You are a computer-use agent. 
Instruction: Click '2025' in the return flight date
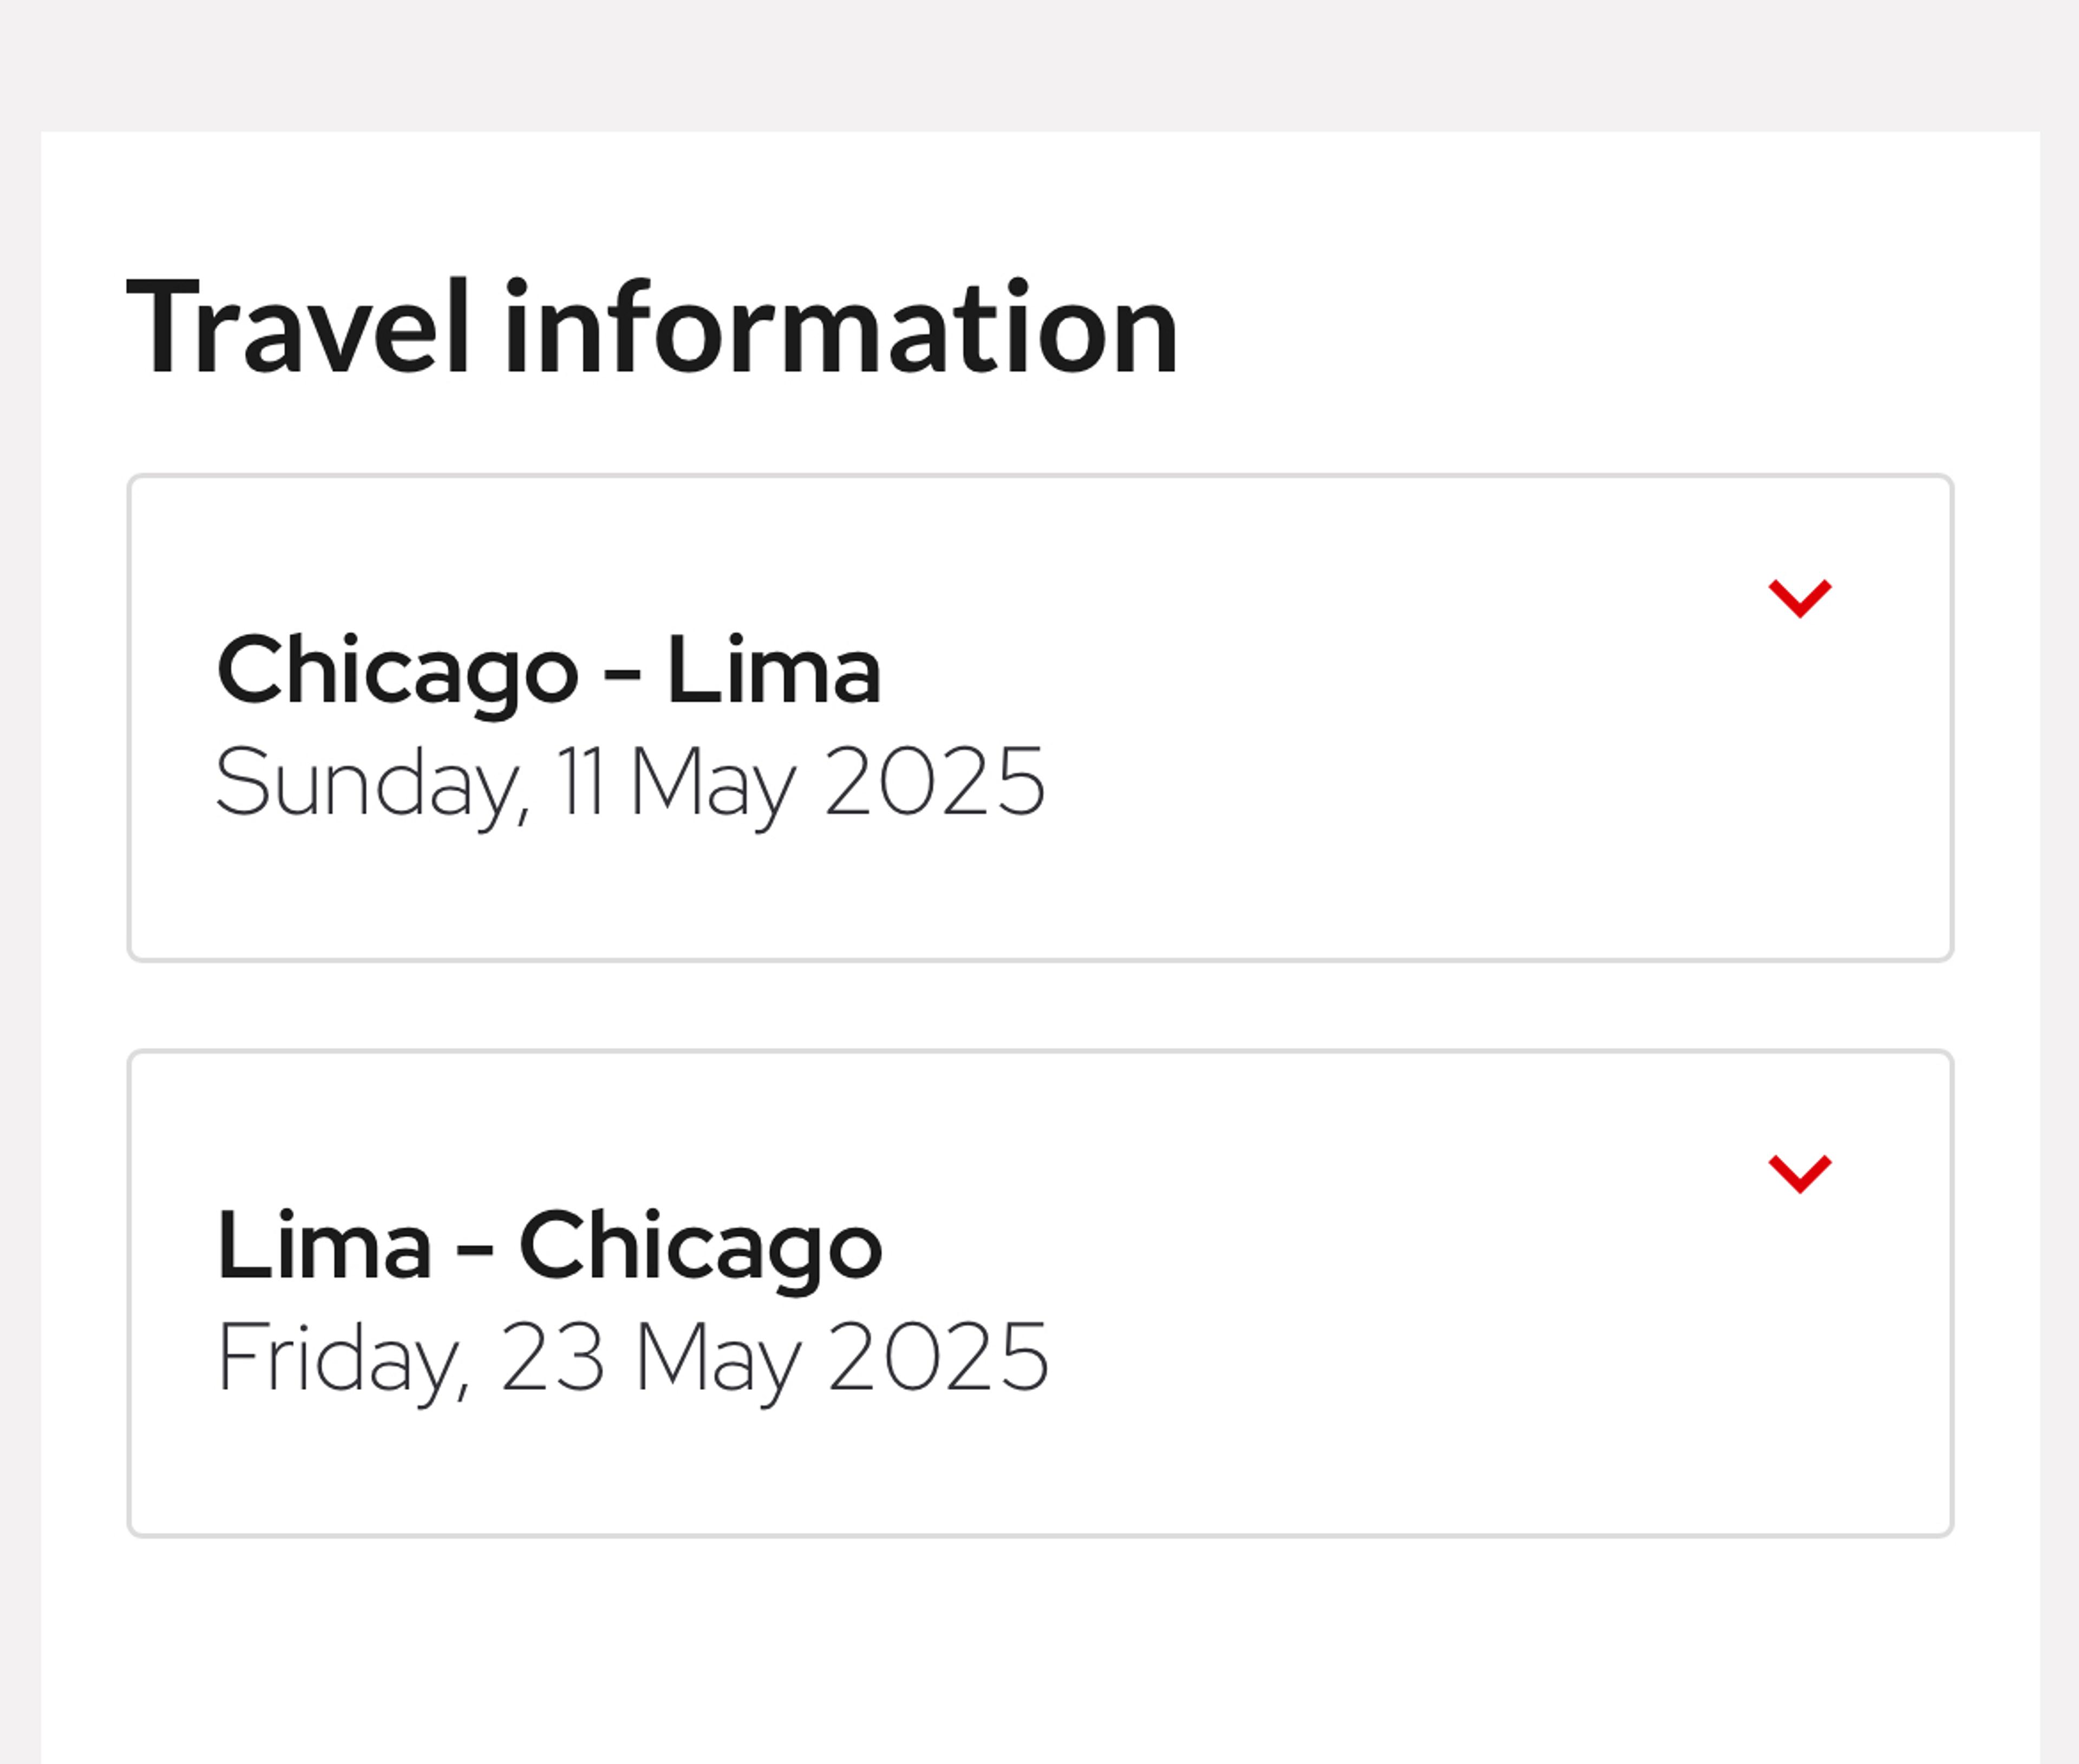pyautogui.click(x=938, y=1358)
